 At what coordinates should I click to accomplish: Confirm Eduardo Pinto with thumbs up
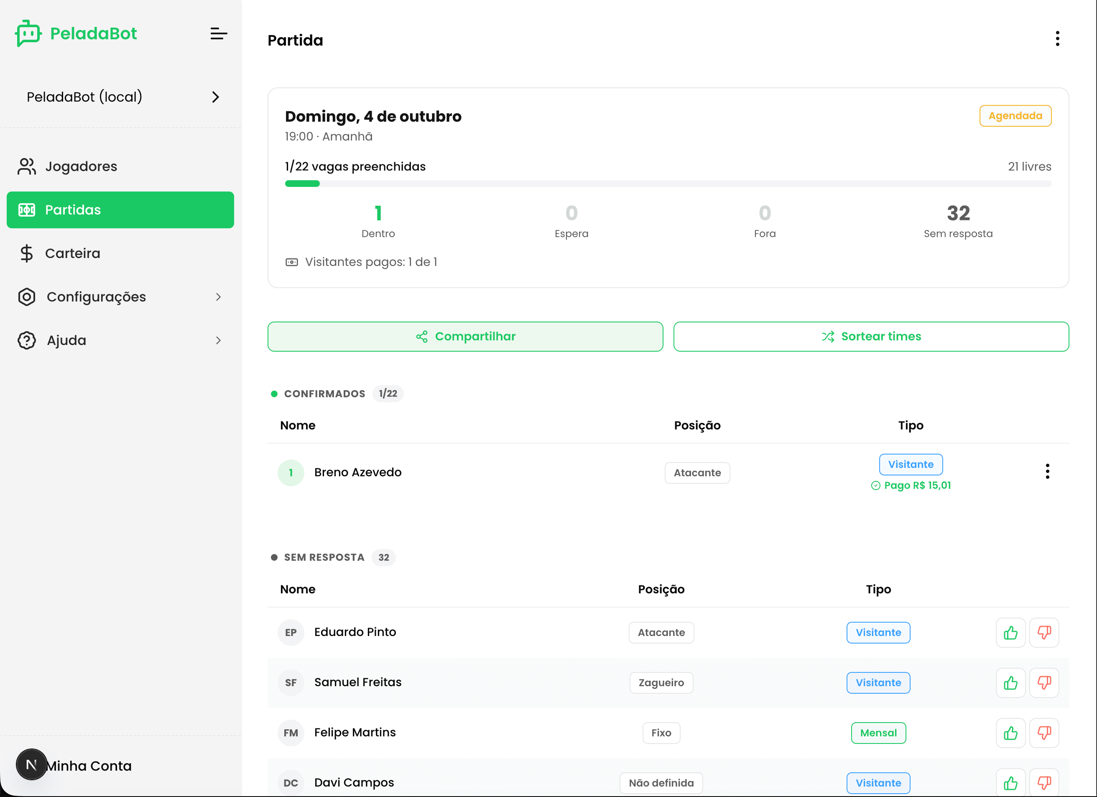tap(1010, 633)
